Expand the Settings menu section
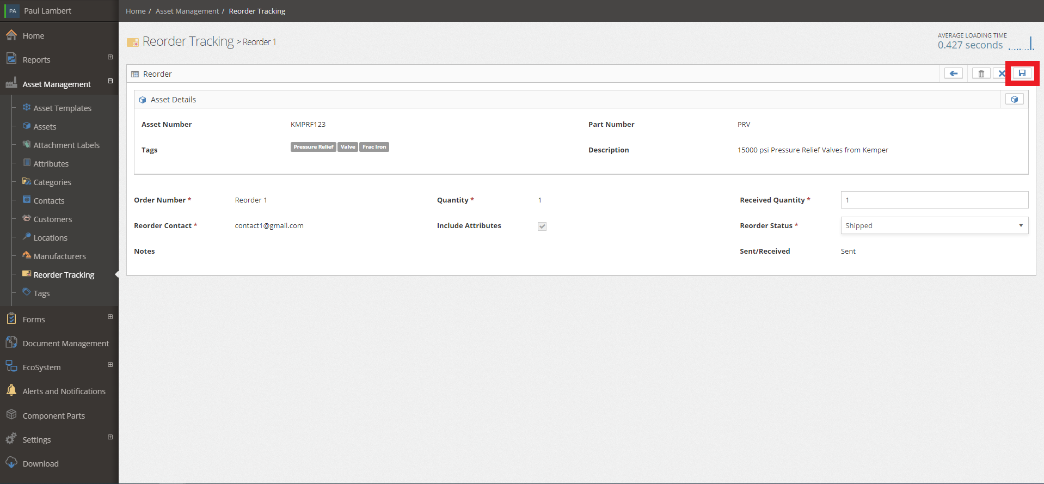The height and width of the screenshot is (484, 1044). pos(110,437)
